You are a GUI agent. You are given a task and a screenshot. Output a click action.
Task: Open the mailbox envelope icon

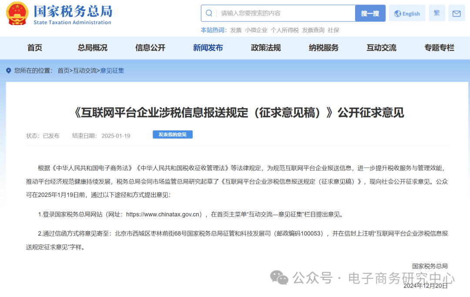[x=456, y=13]
